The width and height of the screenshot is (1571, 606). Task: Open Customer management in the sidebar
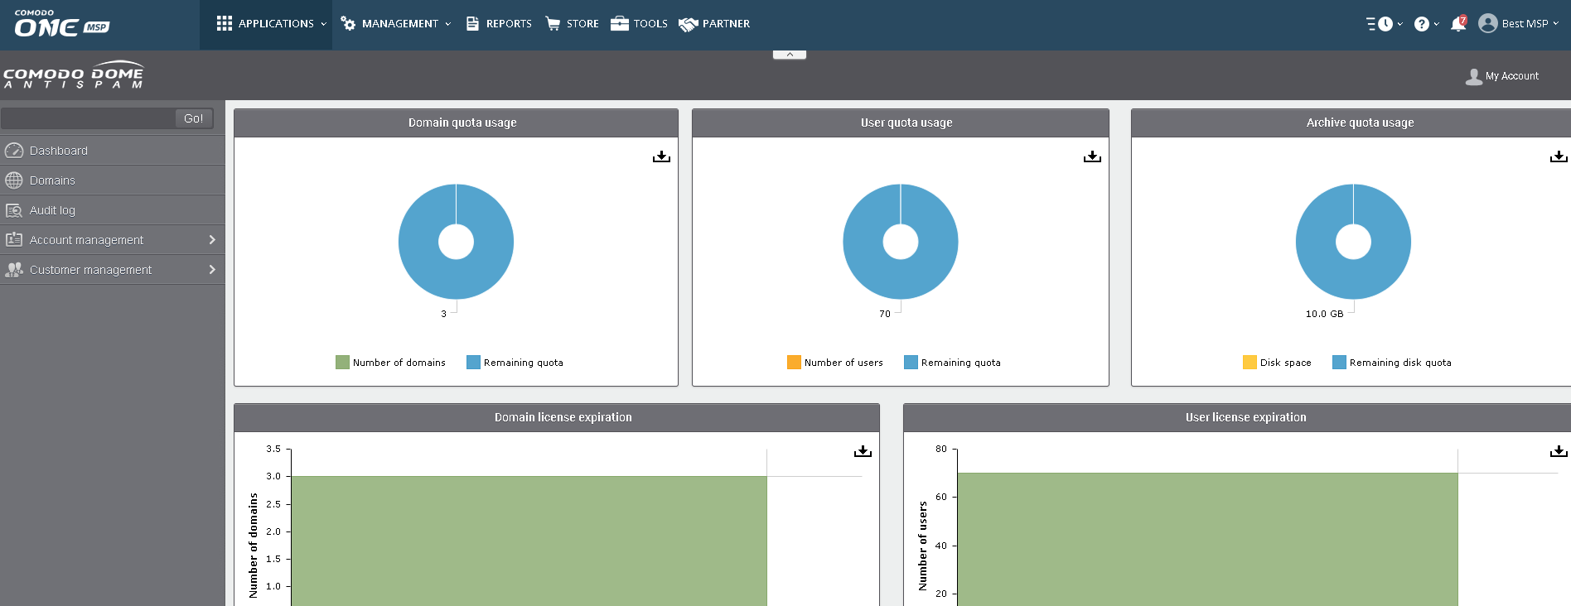112,270
